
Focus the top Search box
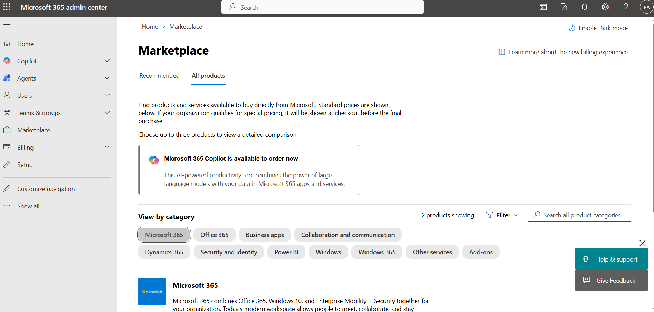(x=322, y=7)
